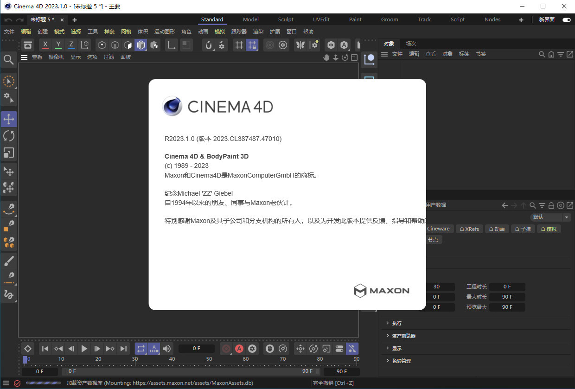Switch to the 场次 tab
The width and height of the screenshot is (575, 389).
(411, 44)
